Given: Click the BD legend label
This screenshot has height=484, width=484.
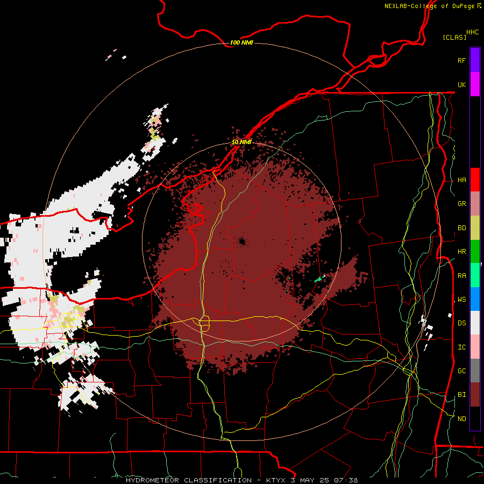Looking at the screenshot, I should point(461,227).
